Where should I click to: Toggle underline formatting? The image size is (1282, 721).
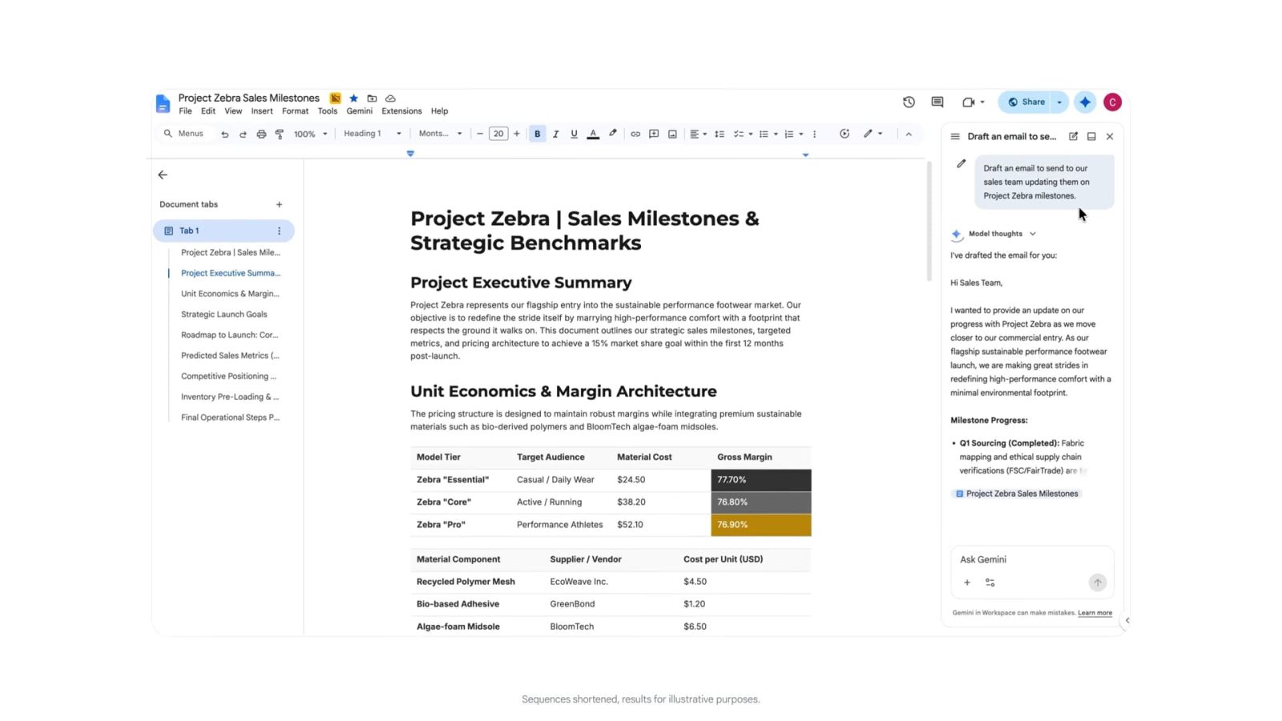574,134
